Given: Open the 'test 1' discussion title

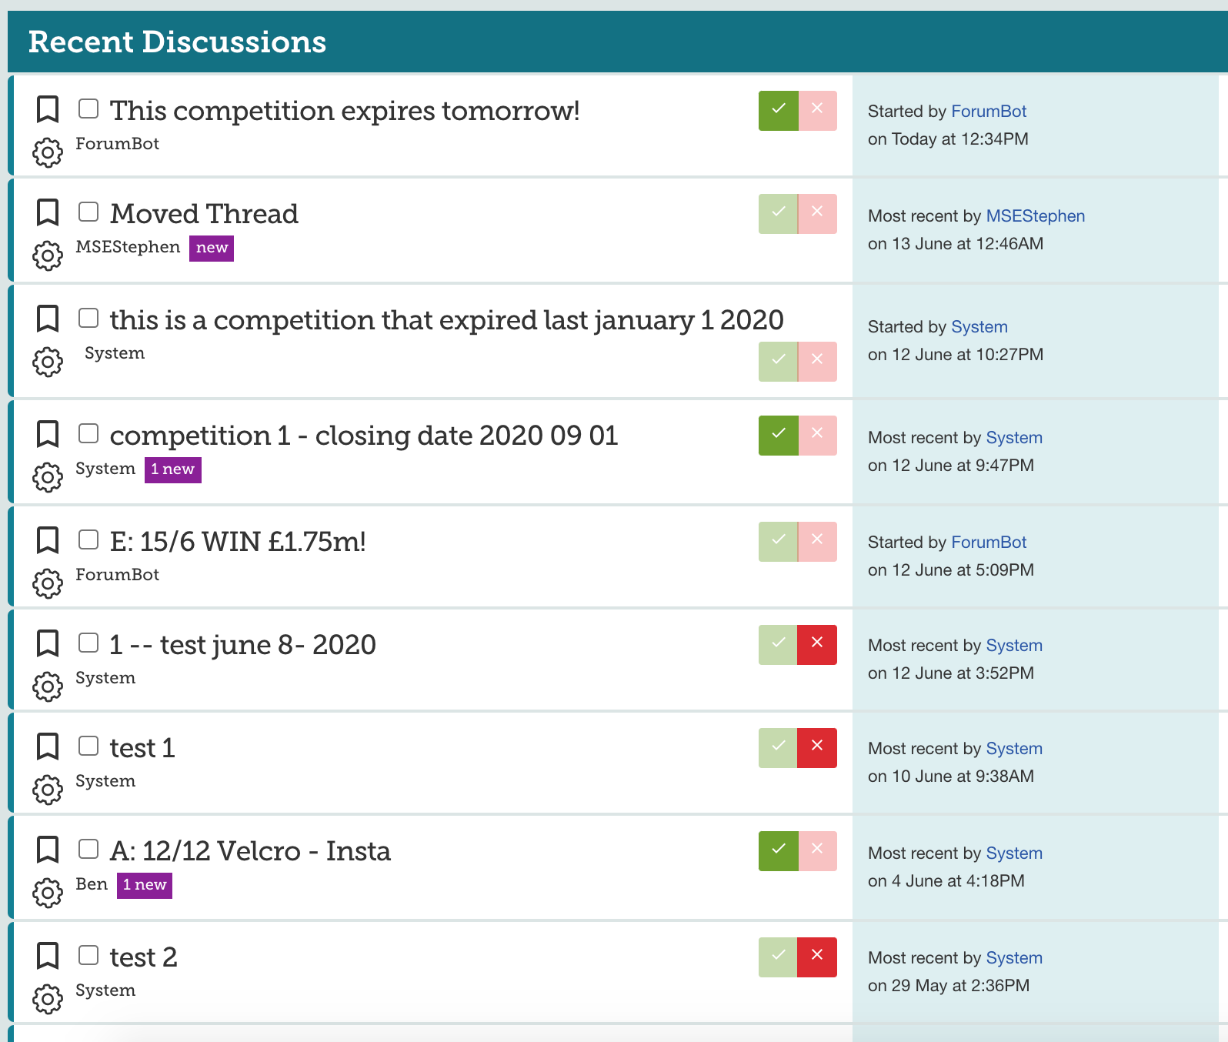Looking at the screenshot, I should pos(142,748).
